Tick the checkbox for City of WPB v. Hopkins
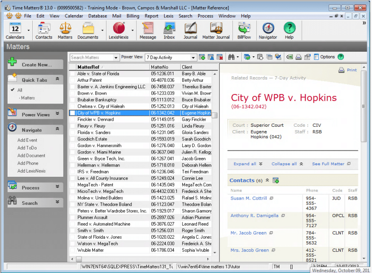The image size is (372, 273). 72,113
